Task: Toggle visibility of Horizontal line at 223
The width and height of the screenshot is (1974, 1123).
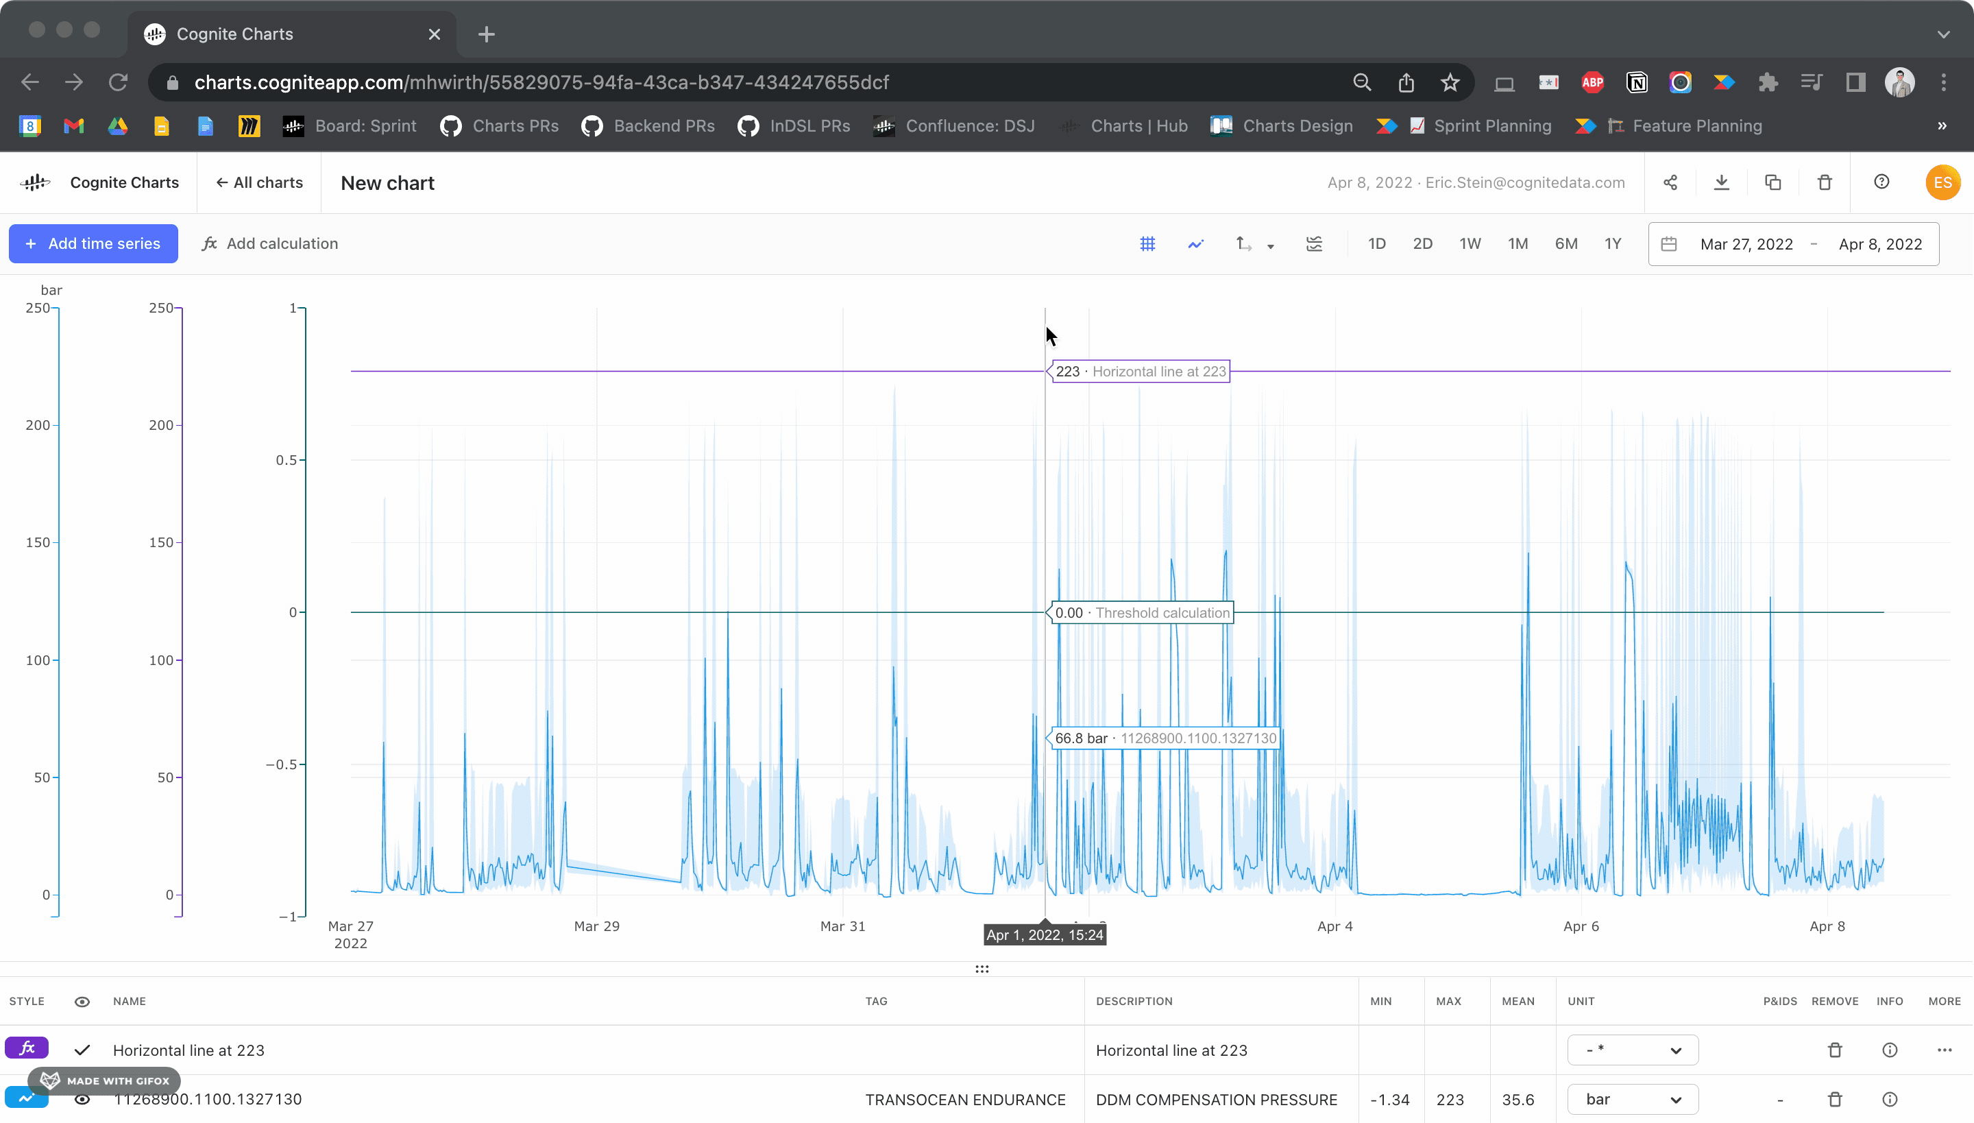Action: pyautogui.click(x=82, y=1050)
